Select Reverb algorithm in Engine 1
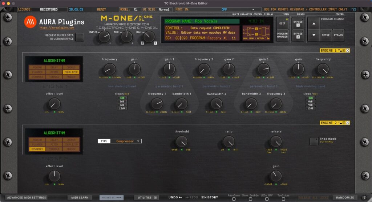This screenshot has width=372, height=202. click(37, 68)
